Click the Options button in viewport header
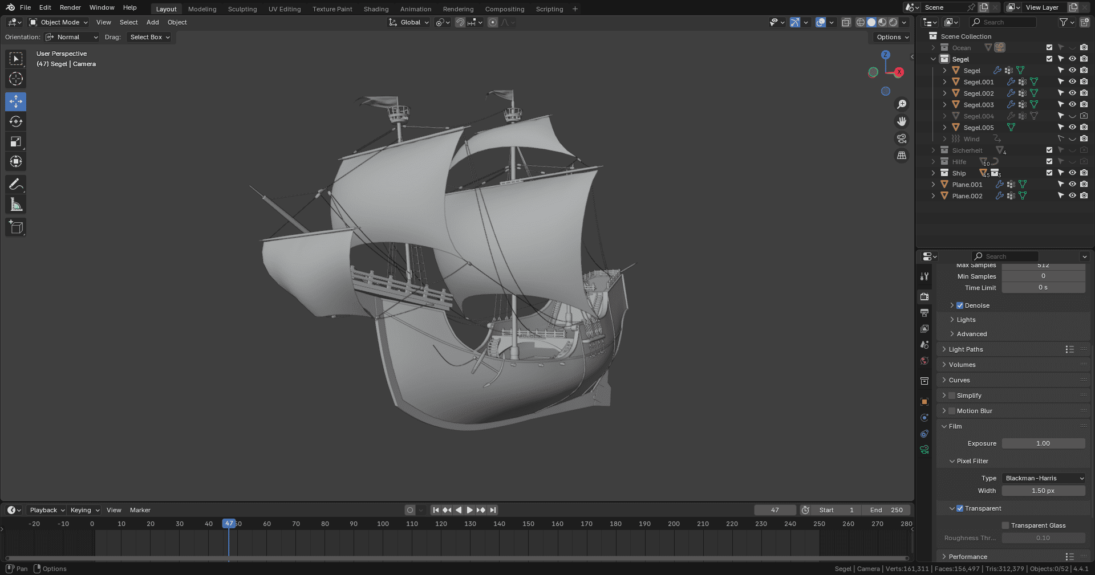Screen dimensions: 1095x575 (x=893, y=37)
